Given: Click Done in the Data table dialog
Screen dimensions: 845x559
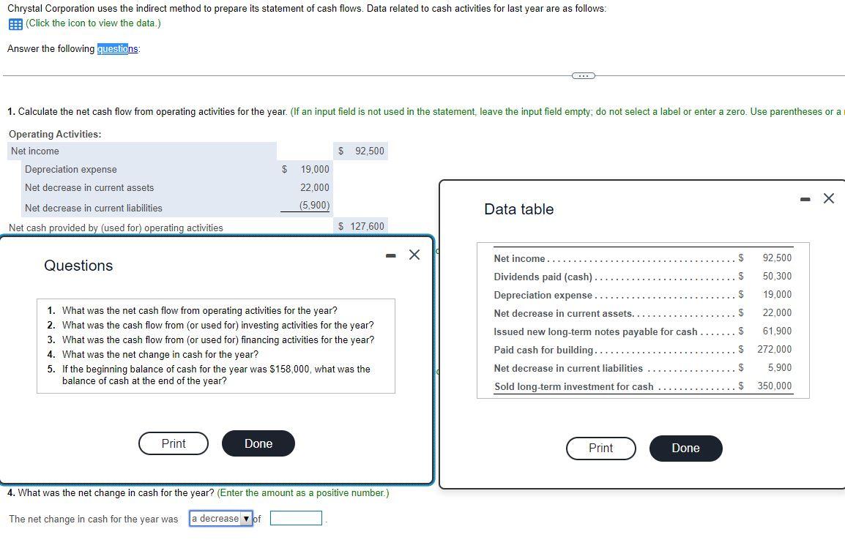Looking at the screenshot, I should 685,448.
